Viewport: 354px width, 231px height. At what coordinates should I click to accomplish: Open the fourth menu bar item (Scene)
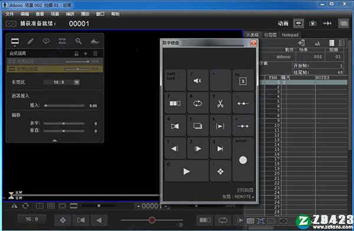point(55,14)
